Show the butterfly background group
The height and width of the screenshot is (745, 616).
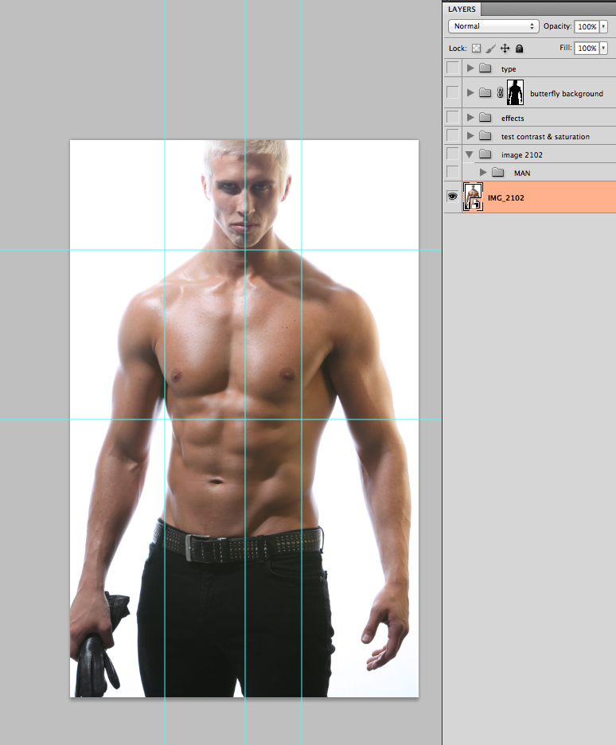pyautogui.click(x=453, y=92)
